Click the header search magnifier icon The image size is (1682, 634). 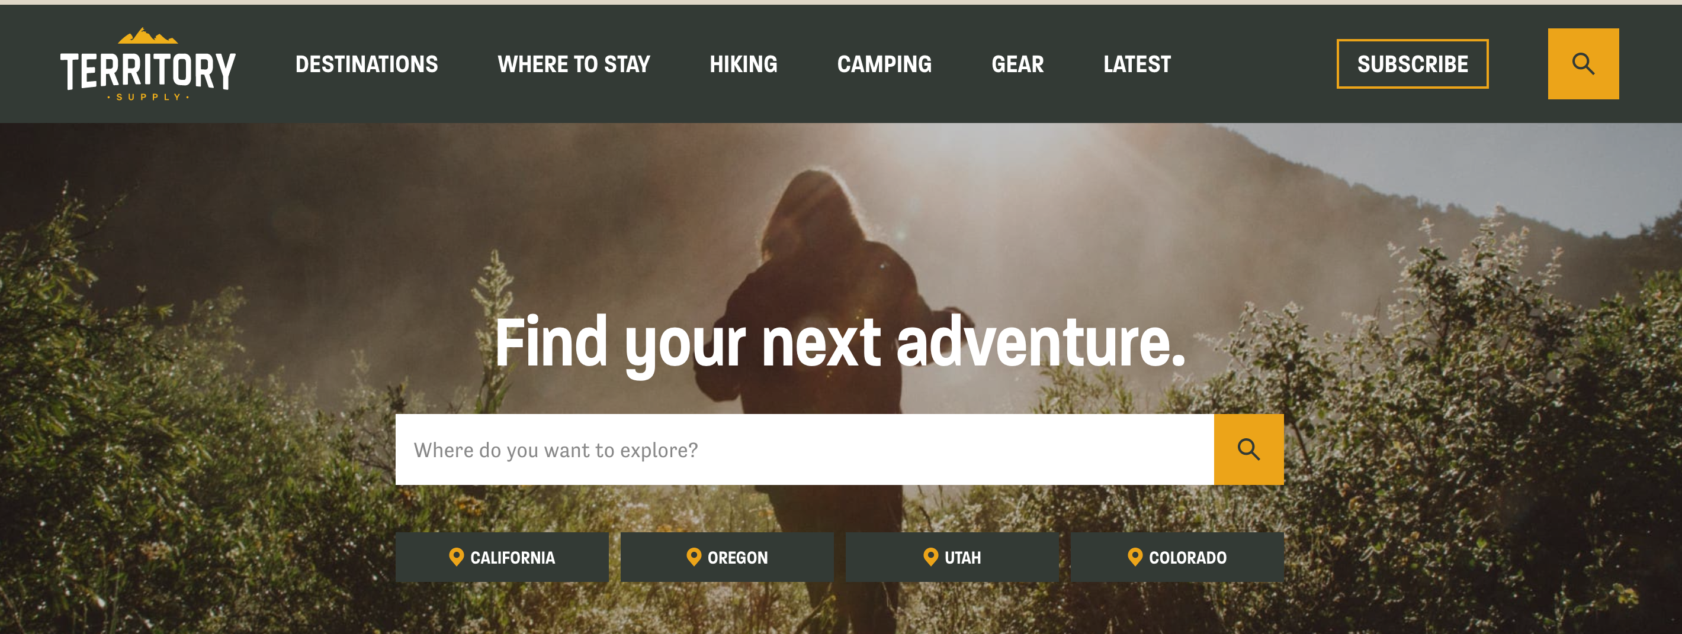tap(1583, 64)
